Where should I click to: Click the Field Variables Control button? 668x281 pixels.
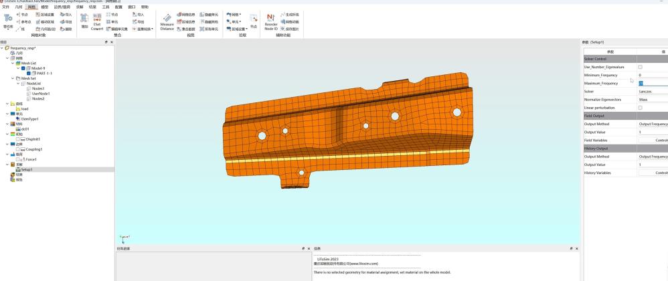coord(653,140)
